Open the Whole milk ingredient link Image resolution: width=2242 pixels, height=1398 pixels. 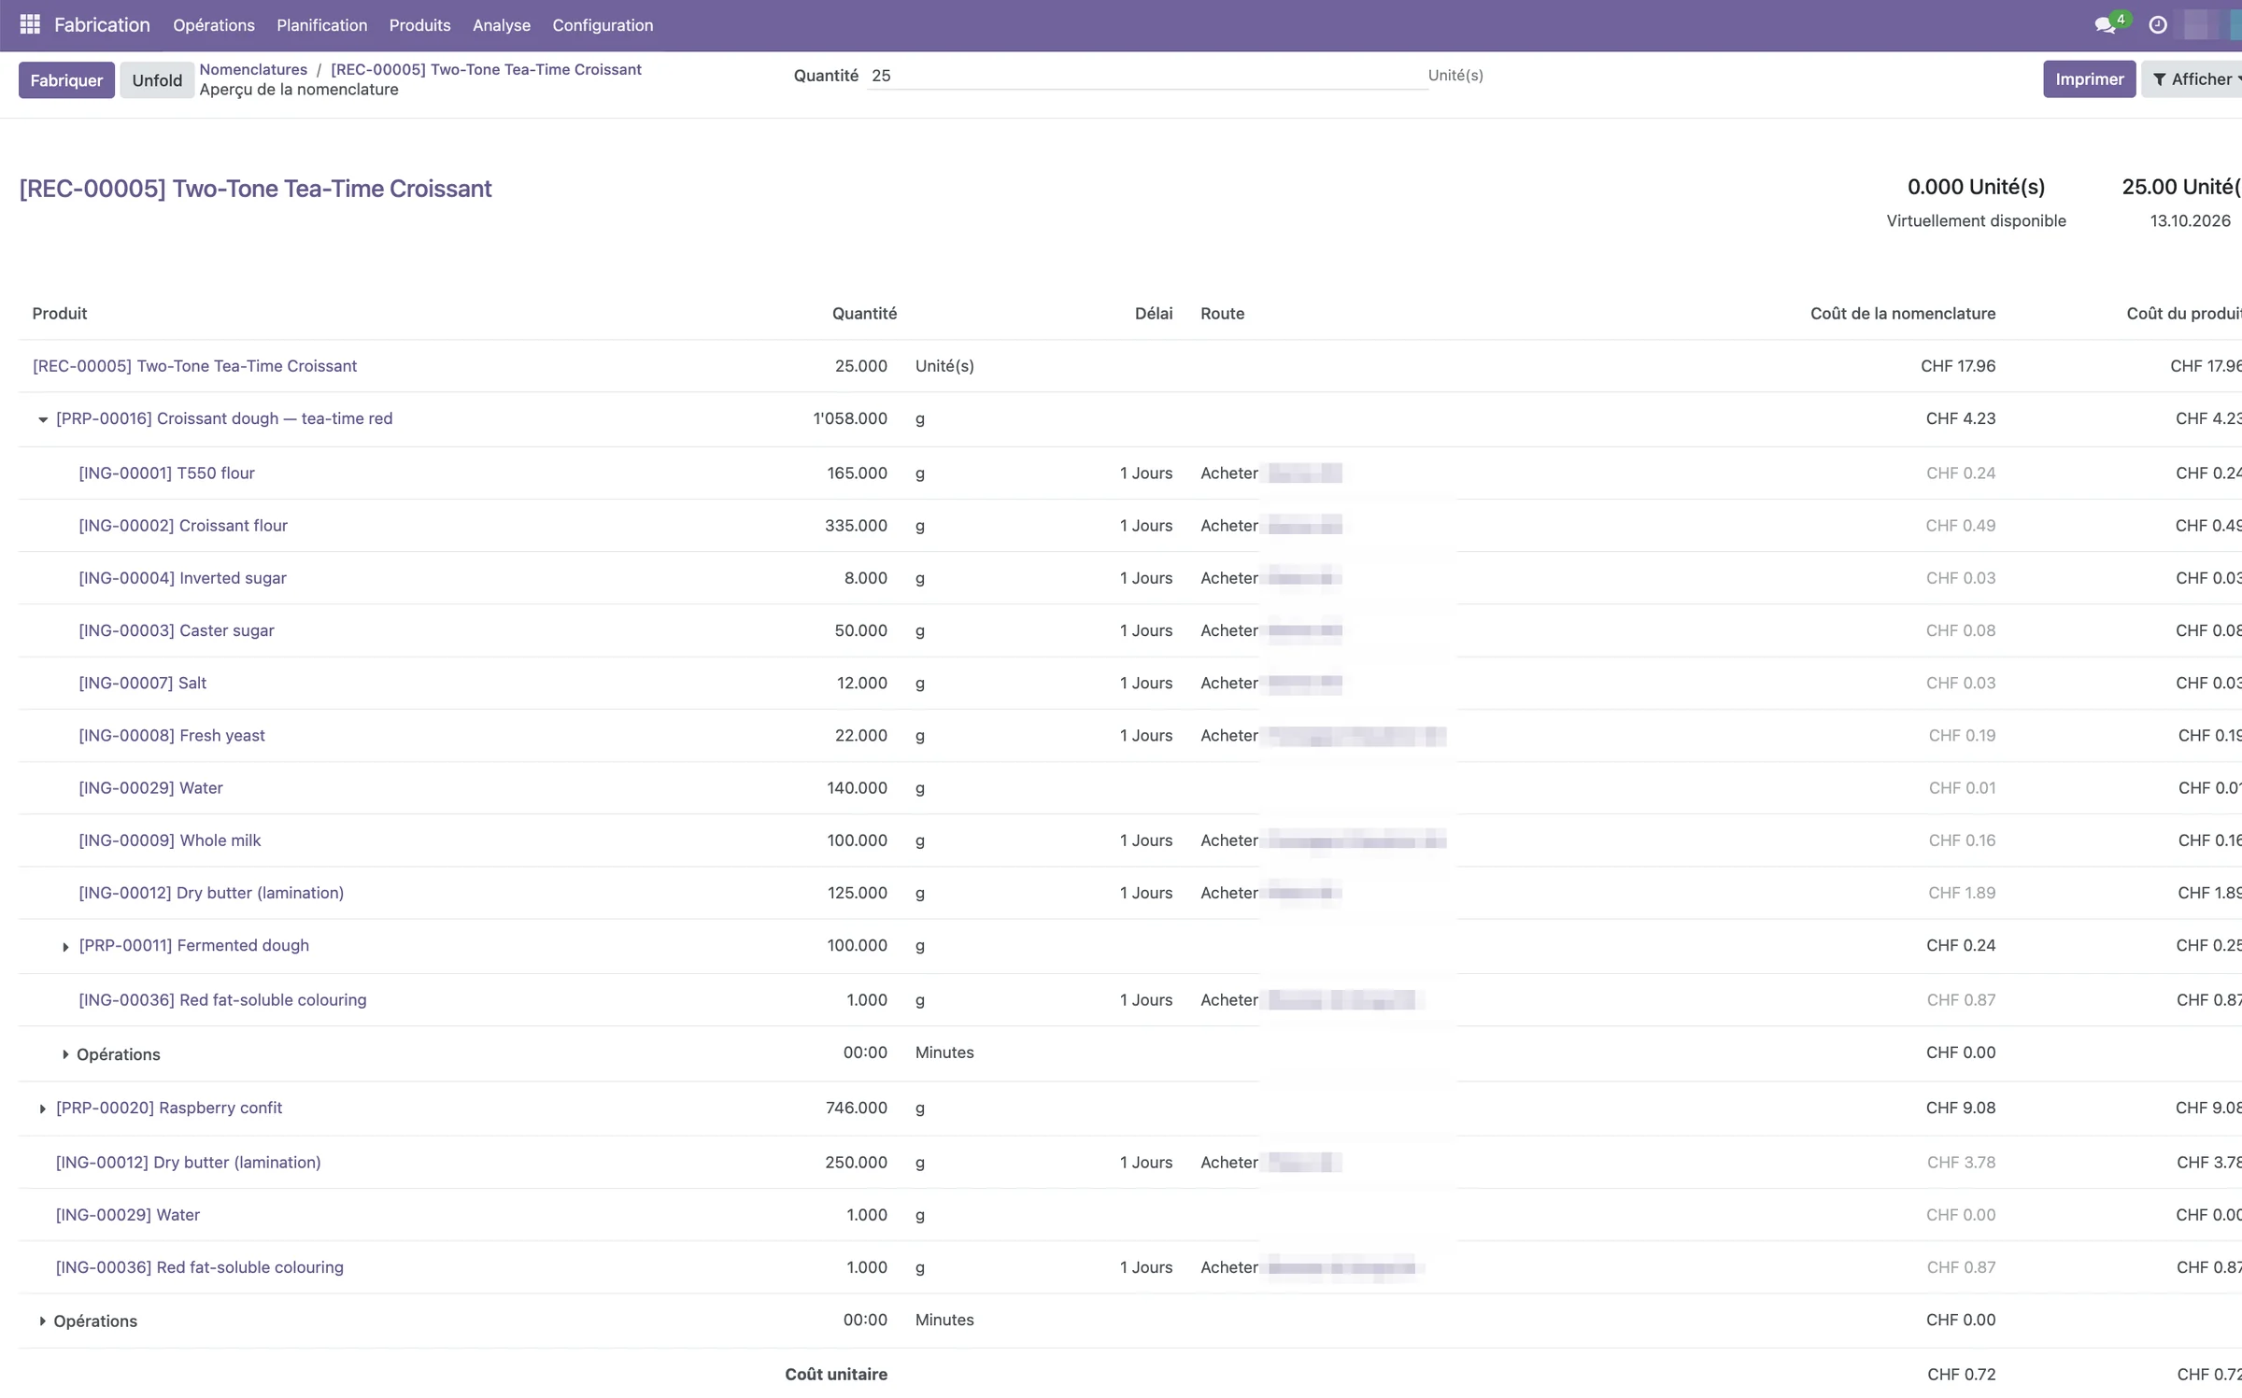point(169,840)
